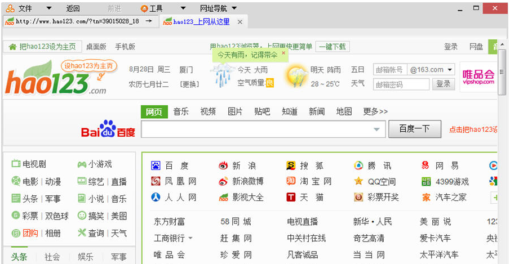Switch to the 地图 search tab
The width and height of the screenshot is (510, 264).
pos(344,111)
